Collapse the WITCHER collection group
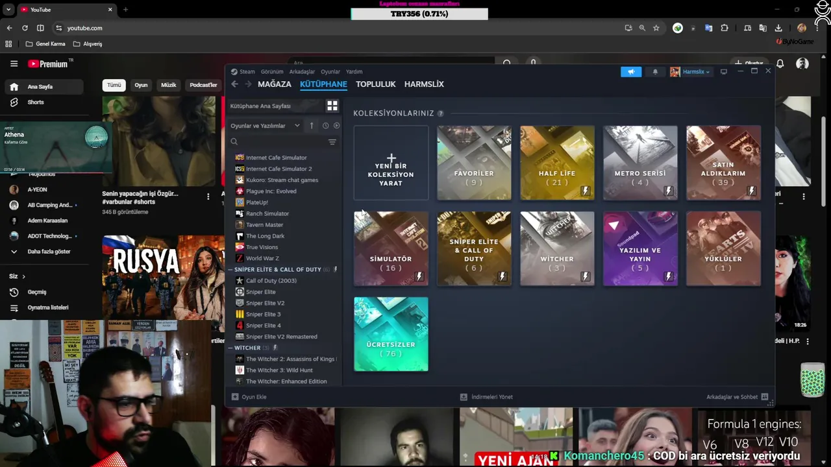This screenshot has height=467, width=831. point(230,348)
